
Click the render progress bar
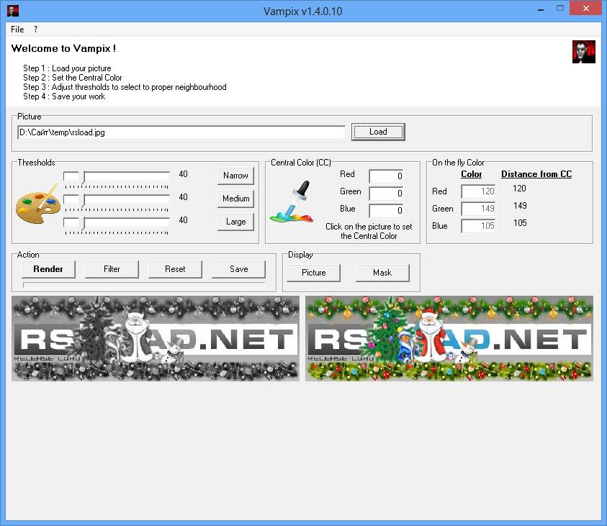coord(144,285)
